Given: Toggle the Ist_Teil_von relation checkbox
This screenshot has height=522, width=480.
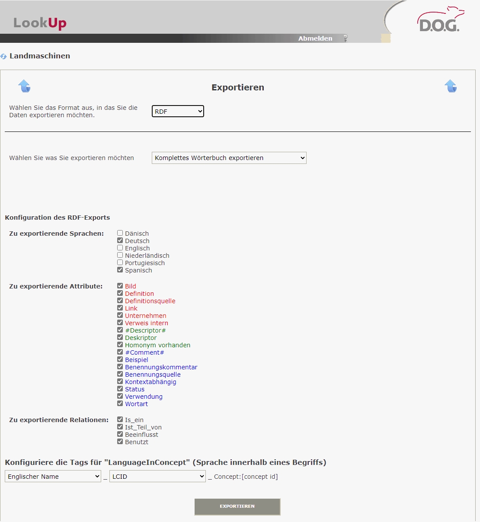Looking at the screenshot, I should point(120,427).
